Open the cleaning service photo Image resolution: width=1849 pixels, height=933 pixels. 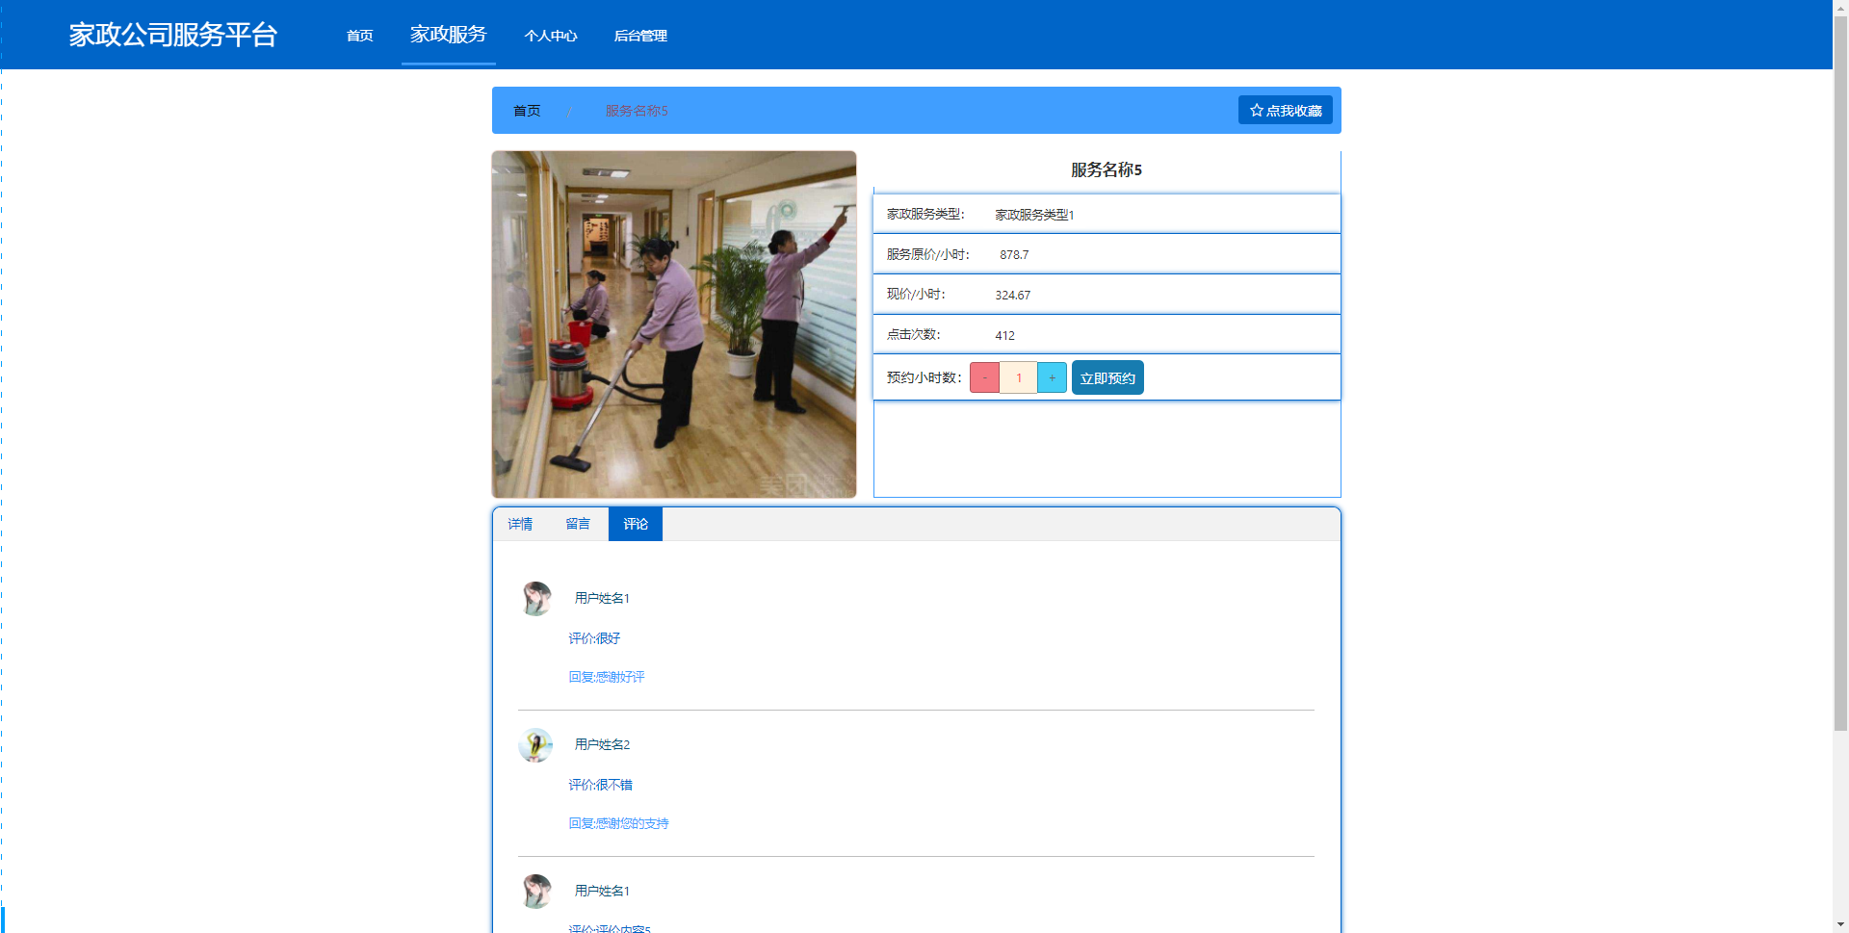[x=674, y=324]
